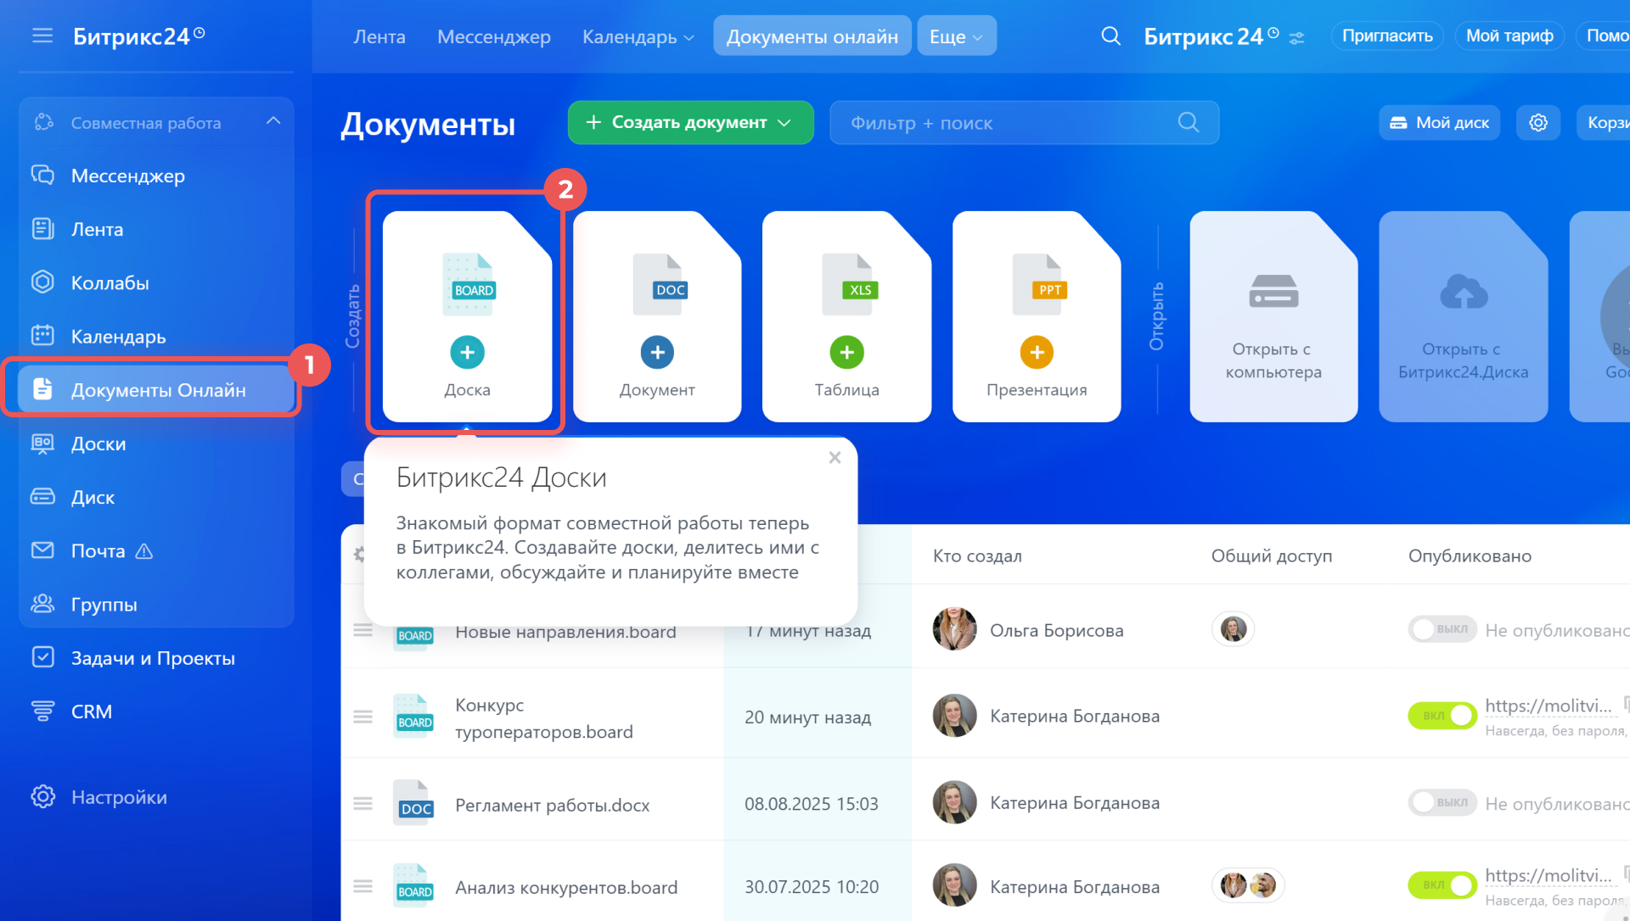1630x921 pixels.
Task: Click the hamburger menu icon
Action: [42, 36]
